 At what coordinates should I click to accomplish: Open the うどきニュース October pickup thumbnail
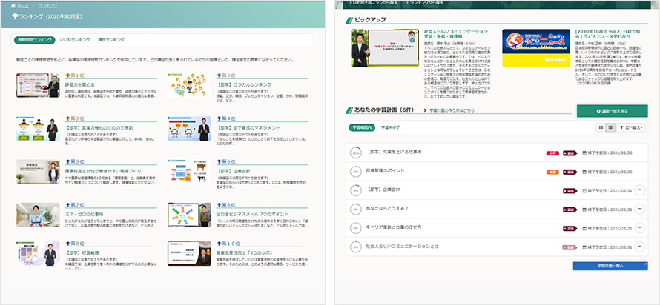pyautogui.click(x=536, y=48)
